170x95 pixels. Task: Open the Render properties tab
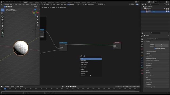click(142, 39)
